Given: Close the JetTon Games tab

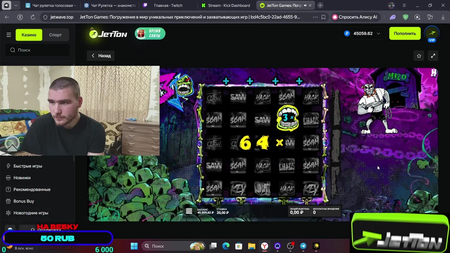Looking at the screenshot, I should [x=310, y=5].
